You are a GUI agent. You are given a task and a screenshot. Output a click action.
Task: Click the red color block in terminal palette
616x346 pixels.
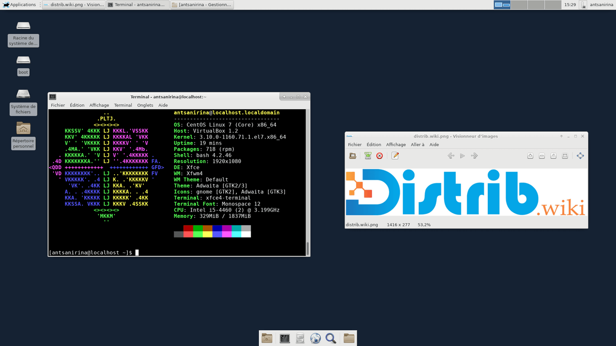[x=188, y=228]
